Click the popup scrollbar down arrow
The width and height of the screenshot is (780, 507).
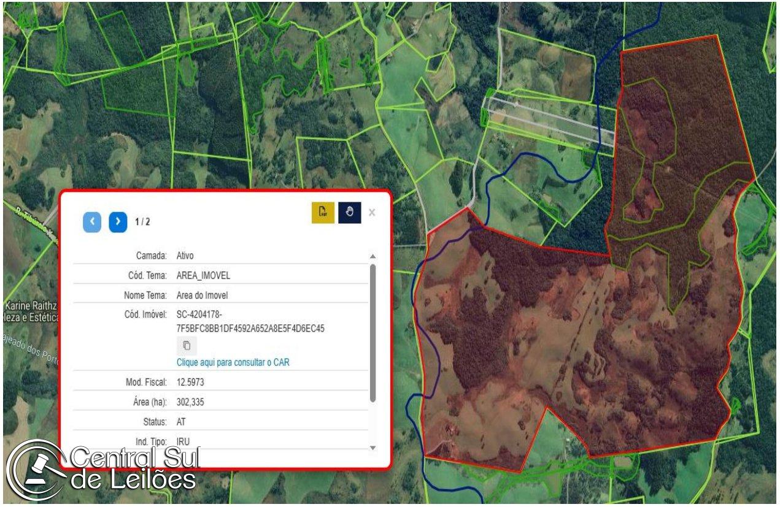pos(372,448)
